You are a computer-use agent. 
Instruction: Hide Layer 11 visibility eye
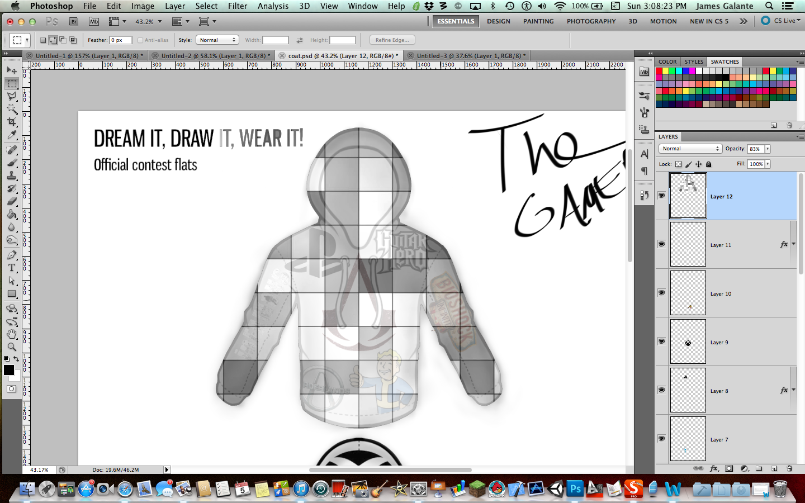[661, 244]
